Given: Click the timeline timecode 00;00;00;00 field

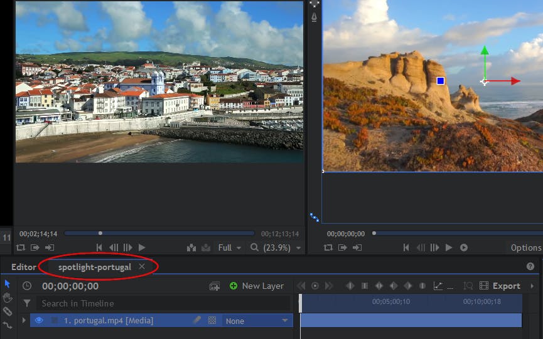Looking at the screenshot, I should tap(70, 286).
